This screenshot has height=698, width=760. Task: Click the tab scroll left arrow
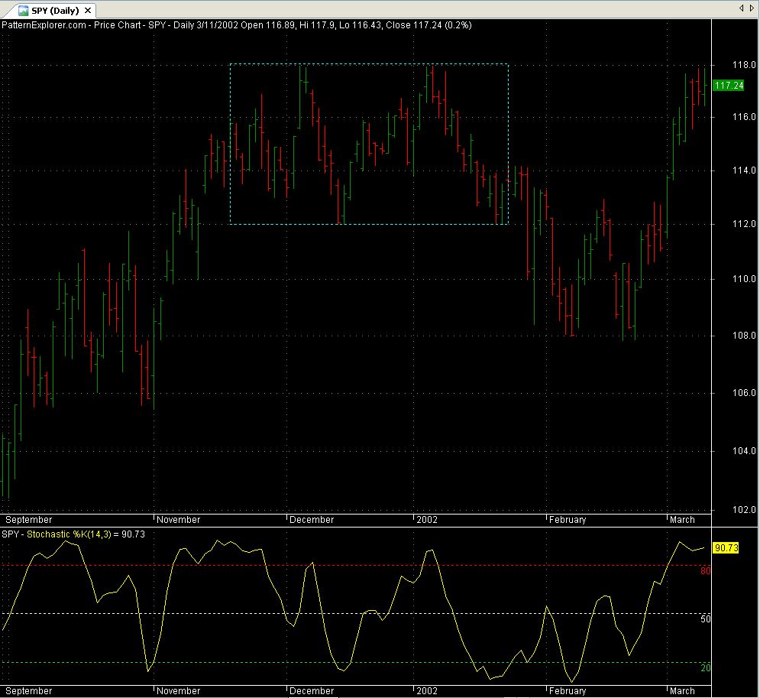click(x=742, y=8)
